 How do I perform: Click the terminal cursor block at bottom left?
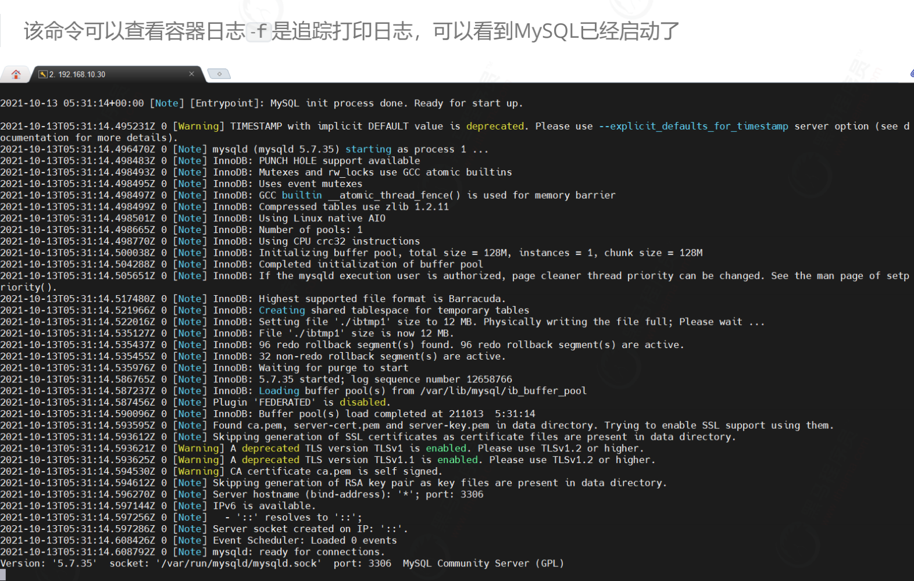(x=3, y=575)
